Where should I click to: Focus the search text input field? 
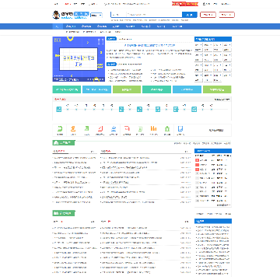pyautogui.click(x=154, y=15)
